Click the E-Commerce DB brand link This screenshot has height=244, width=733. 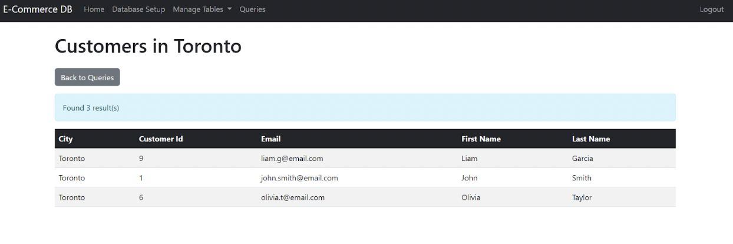click(x=38, y=9)
